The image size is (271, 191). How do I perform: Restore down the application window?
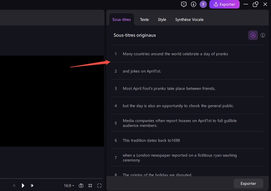[x=255, y=4]
